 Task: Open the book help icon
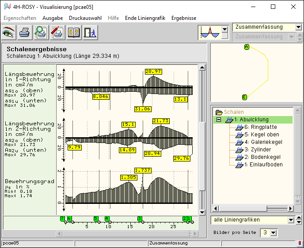(x=73, y=32)
